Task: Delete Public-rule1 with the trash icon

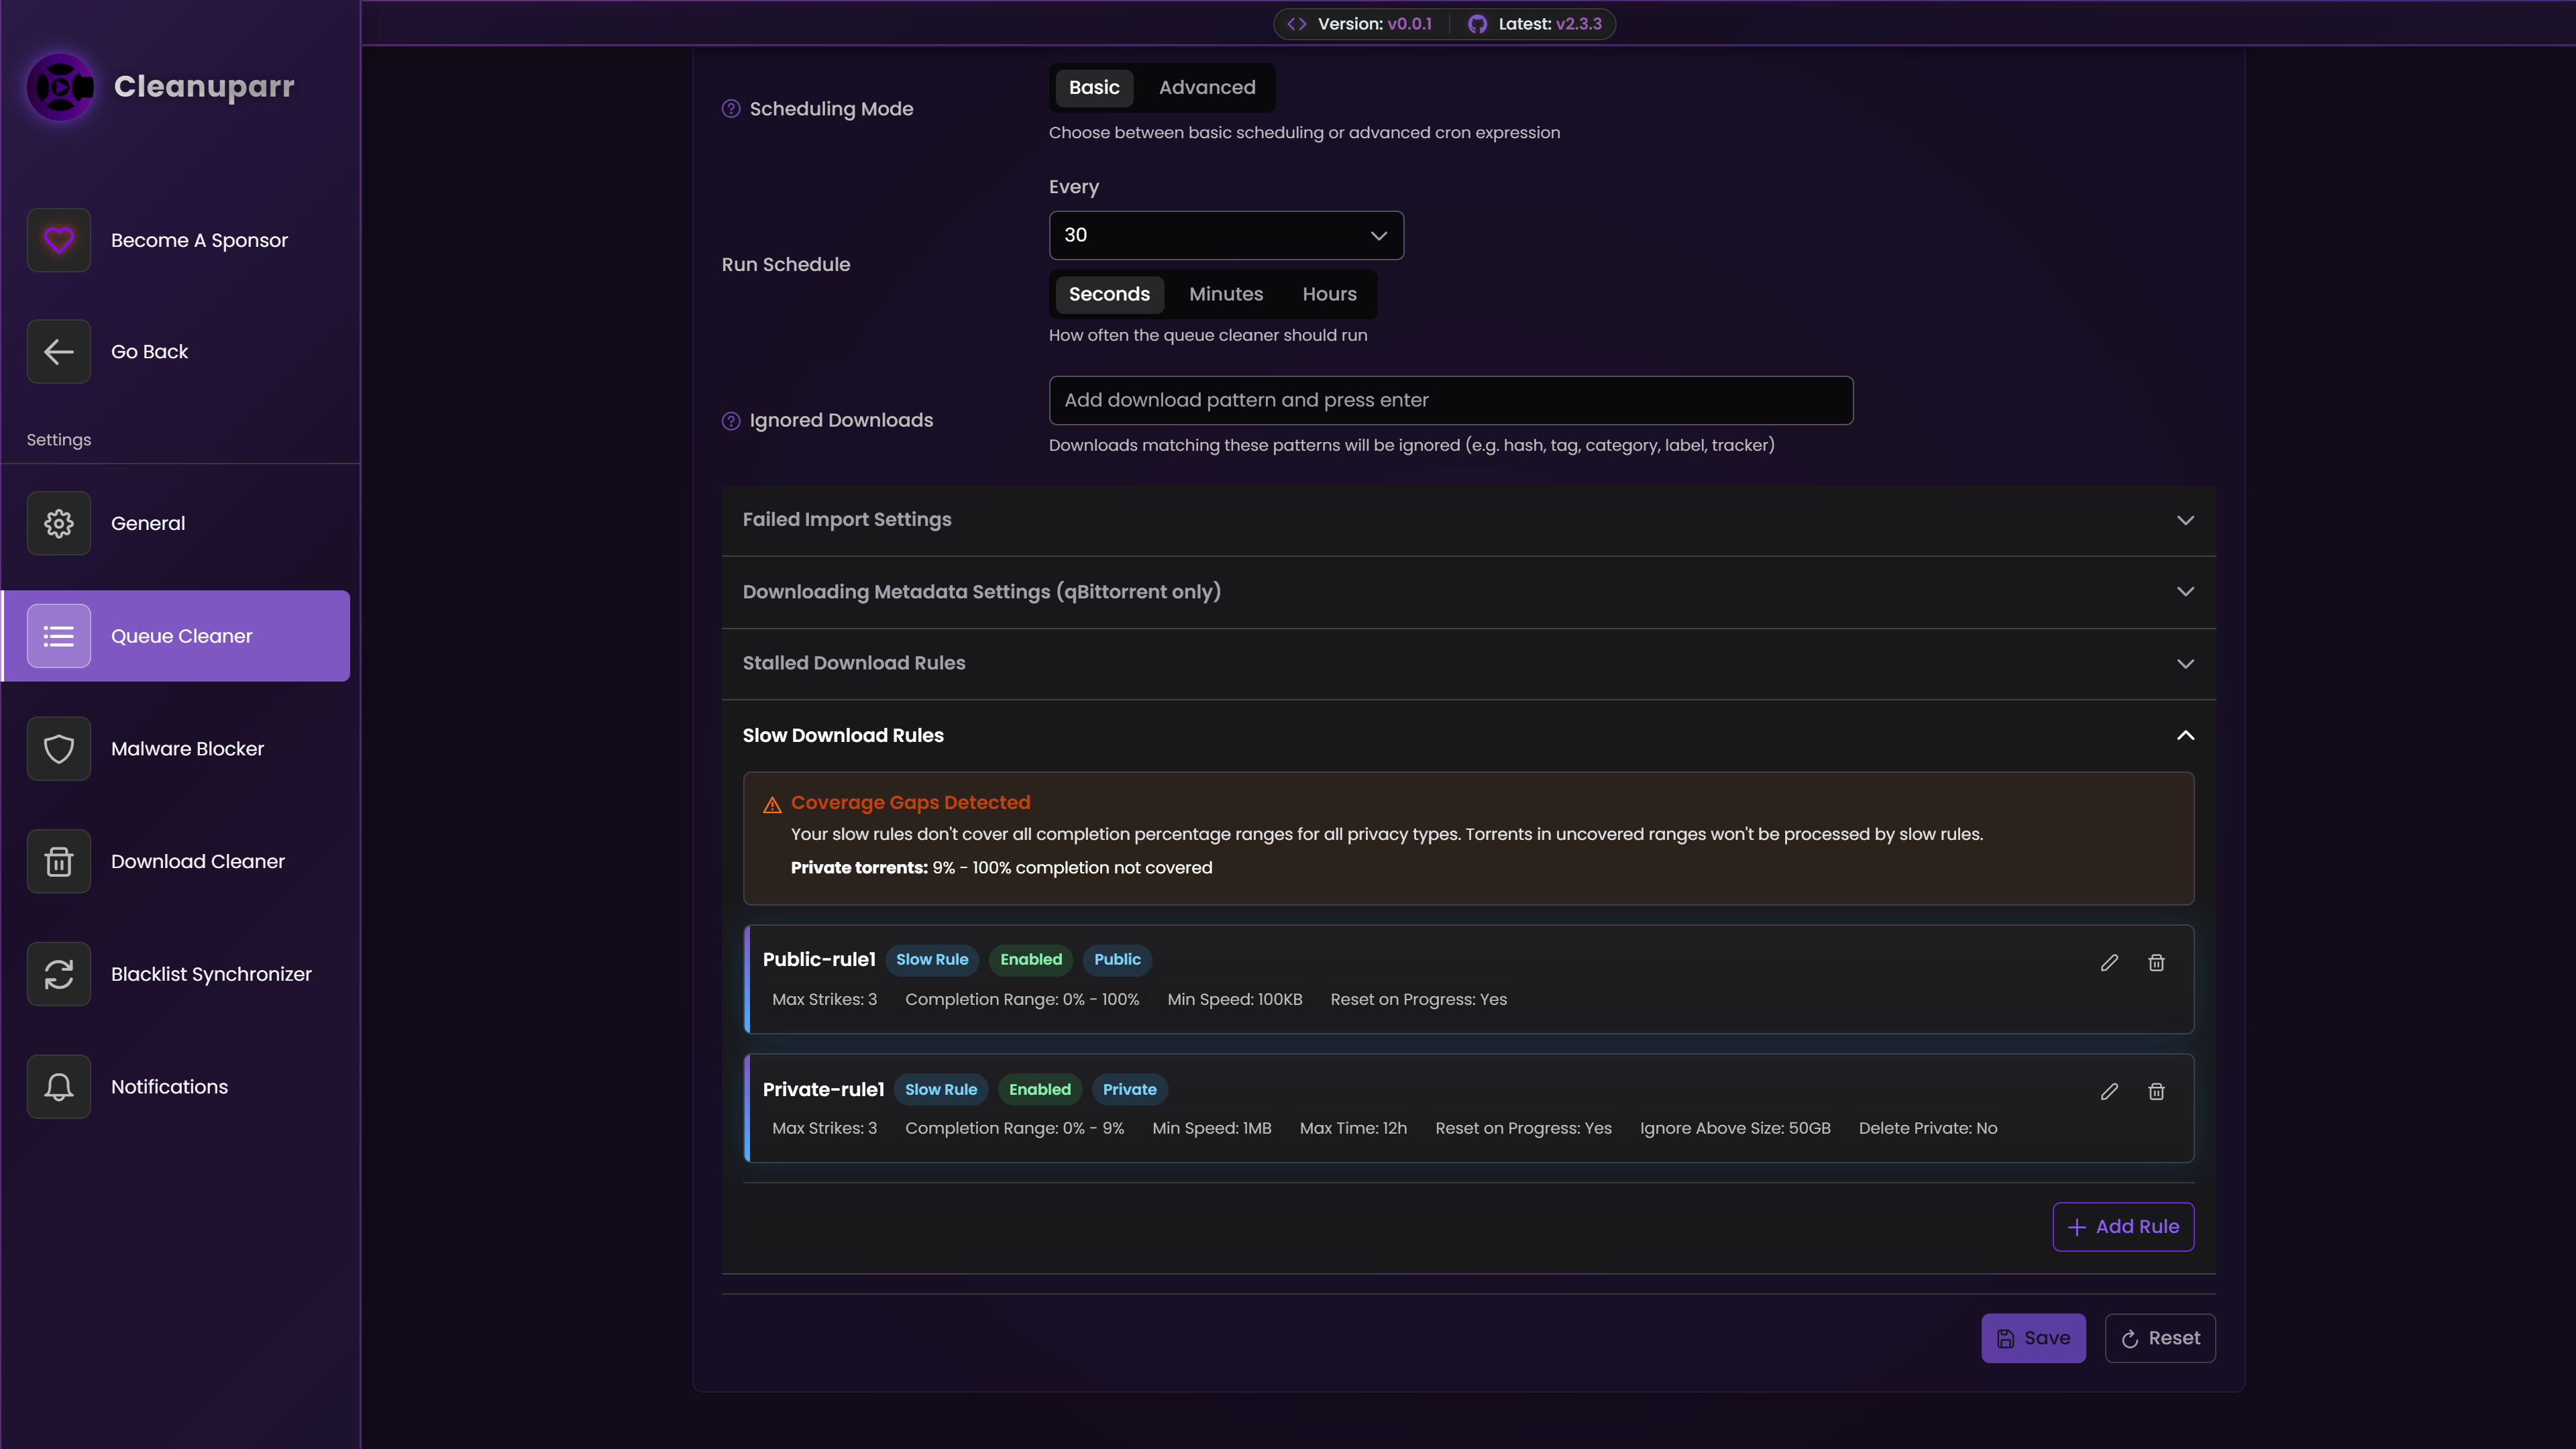Action: [2156, 962]
